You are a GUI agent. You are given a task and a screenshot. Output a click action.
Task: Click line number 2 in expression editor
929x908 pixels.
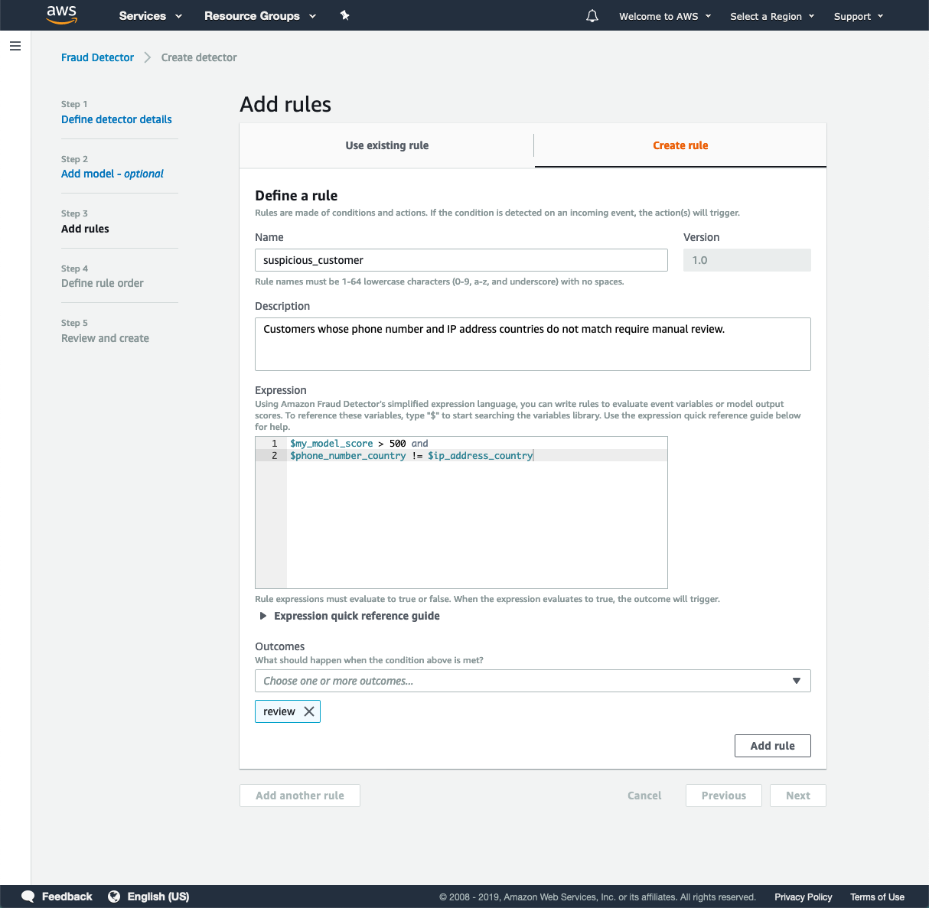pos(275,455)
